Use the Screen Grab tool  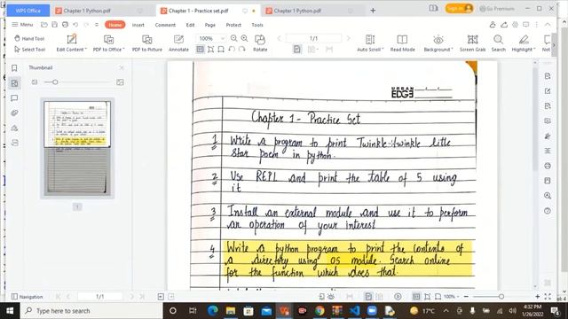click(472, 43)
